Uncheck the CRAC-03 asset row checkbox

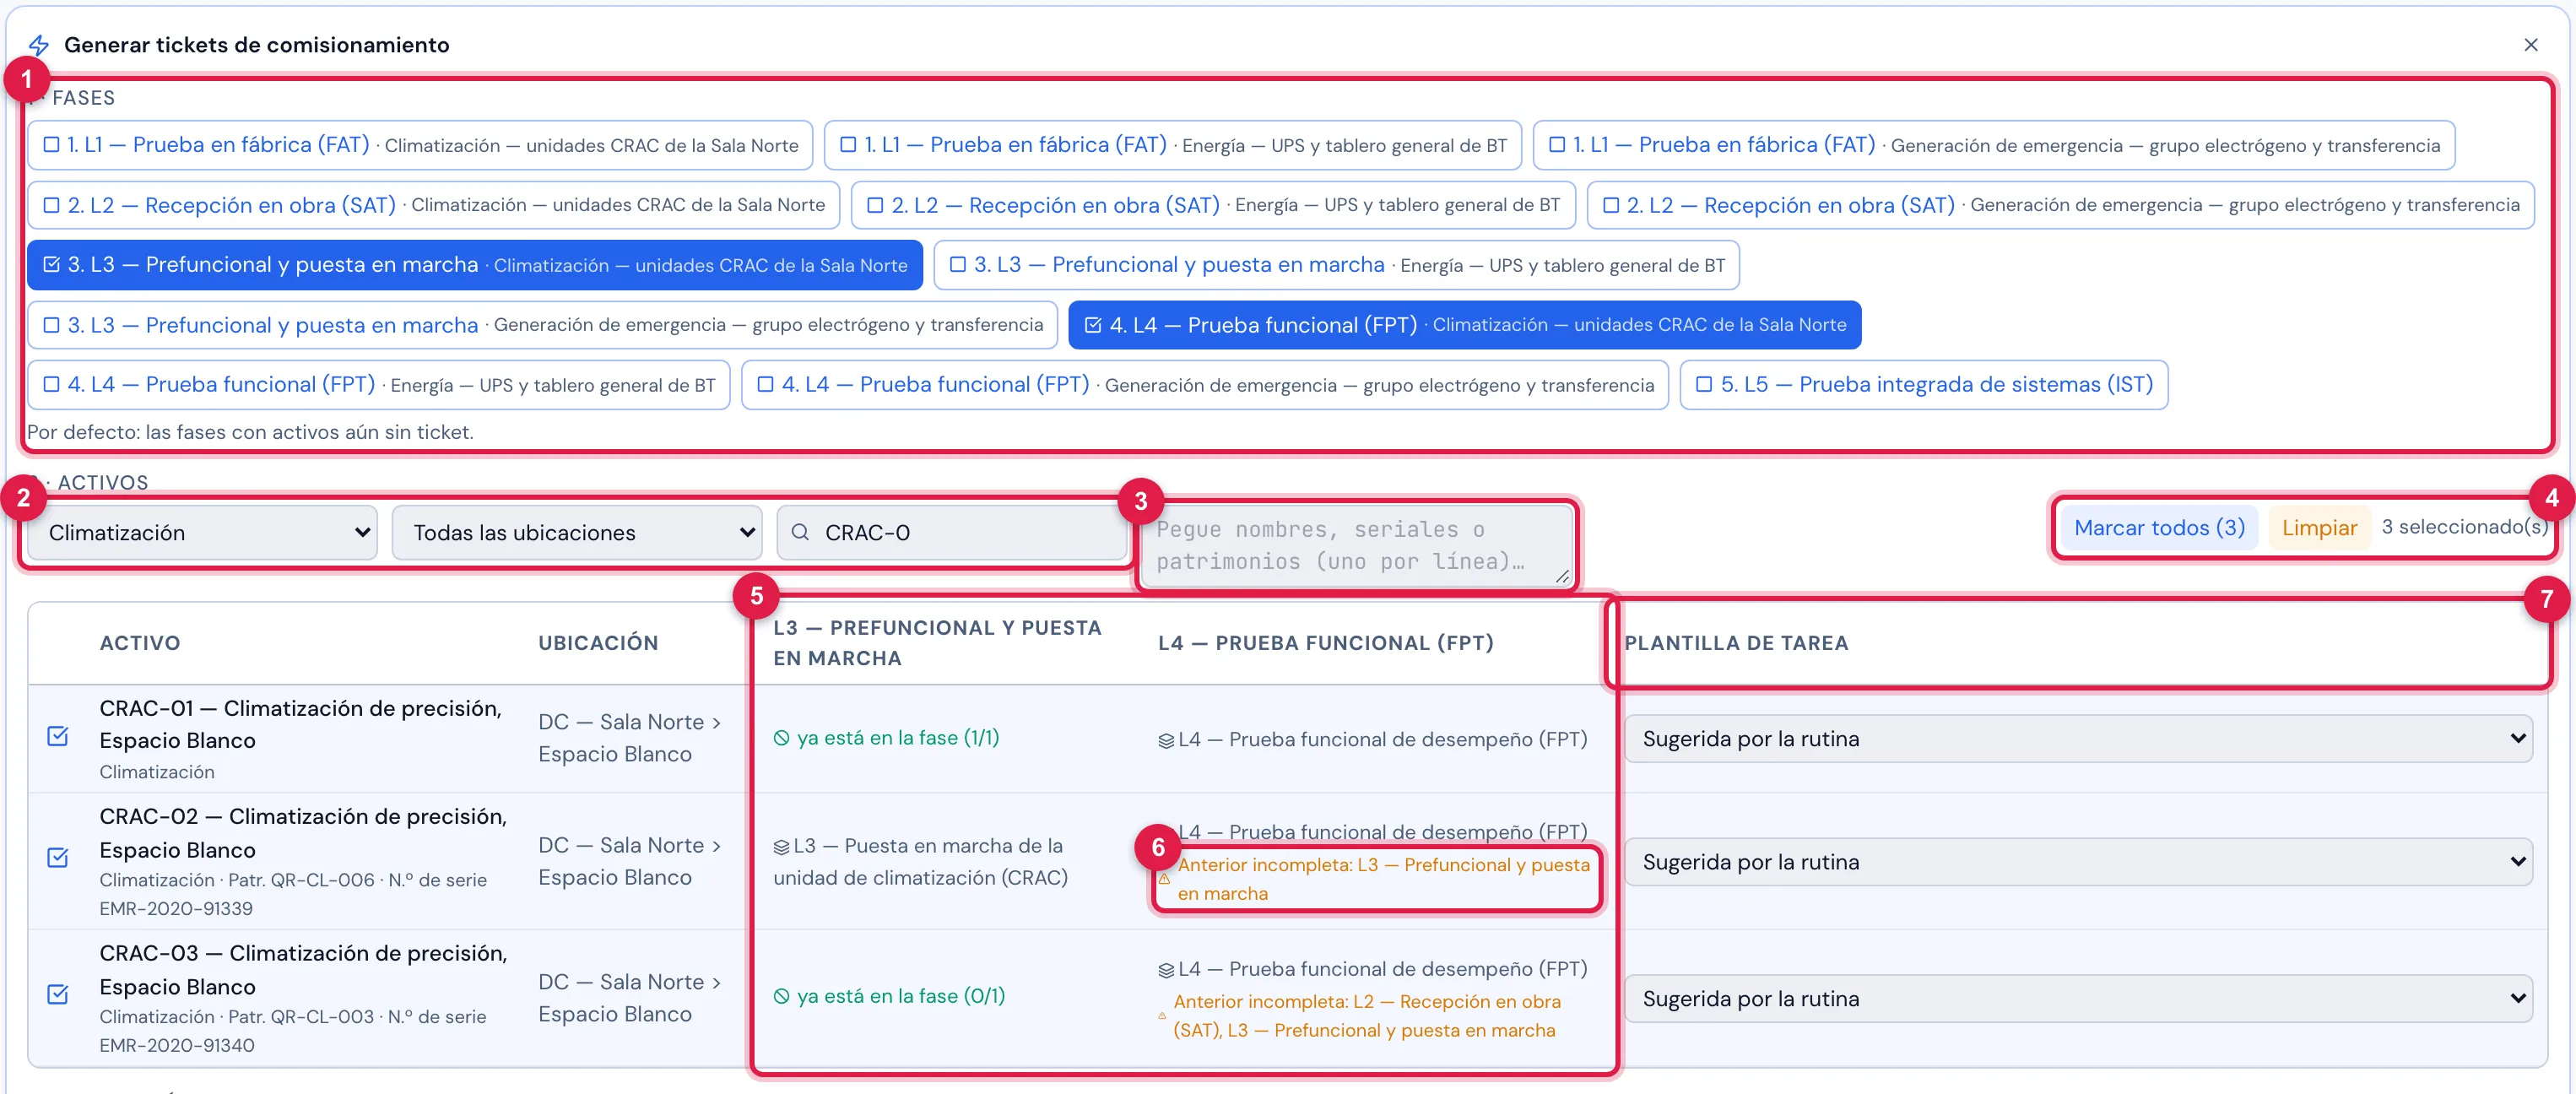pos(58,995)
